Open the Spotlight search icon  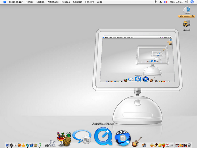(193, 2)
